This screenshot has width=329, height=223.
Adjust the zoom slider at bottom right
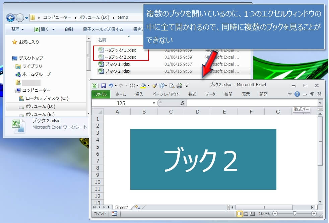coord(294,213)
